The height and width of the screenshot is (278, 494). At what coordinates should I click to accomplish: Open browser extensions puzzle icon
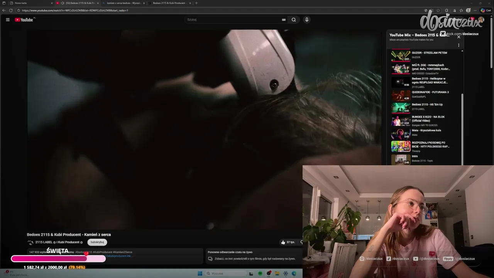447,10
